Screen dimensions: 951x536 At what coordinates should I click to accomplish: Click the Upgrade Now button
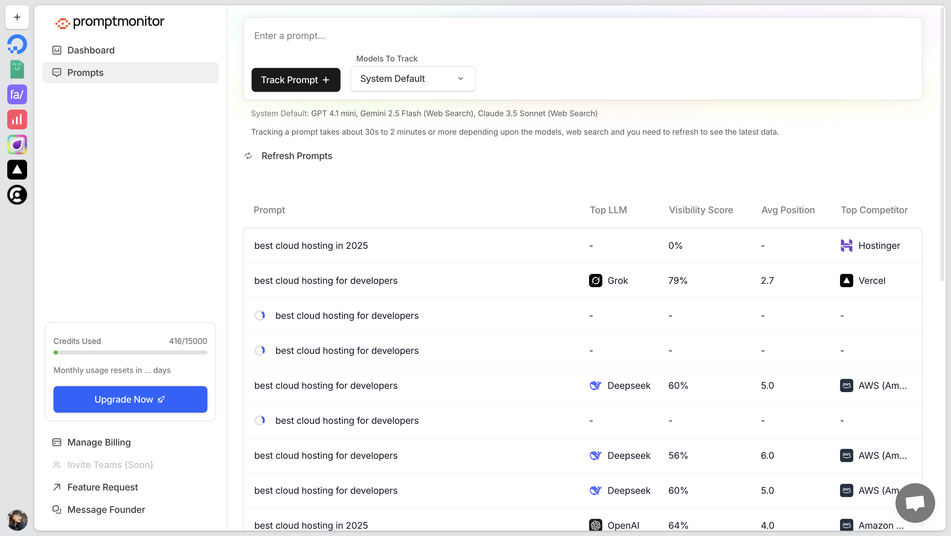tap(130, 399)
